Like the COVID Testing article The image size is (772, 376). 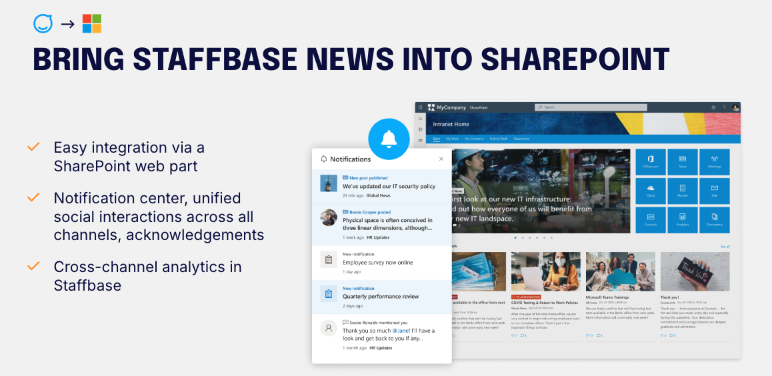pyautogui.click(x=514, y=335)
